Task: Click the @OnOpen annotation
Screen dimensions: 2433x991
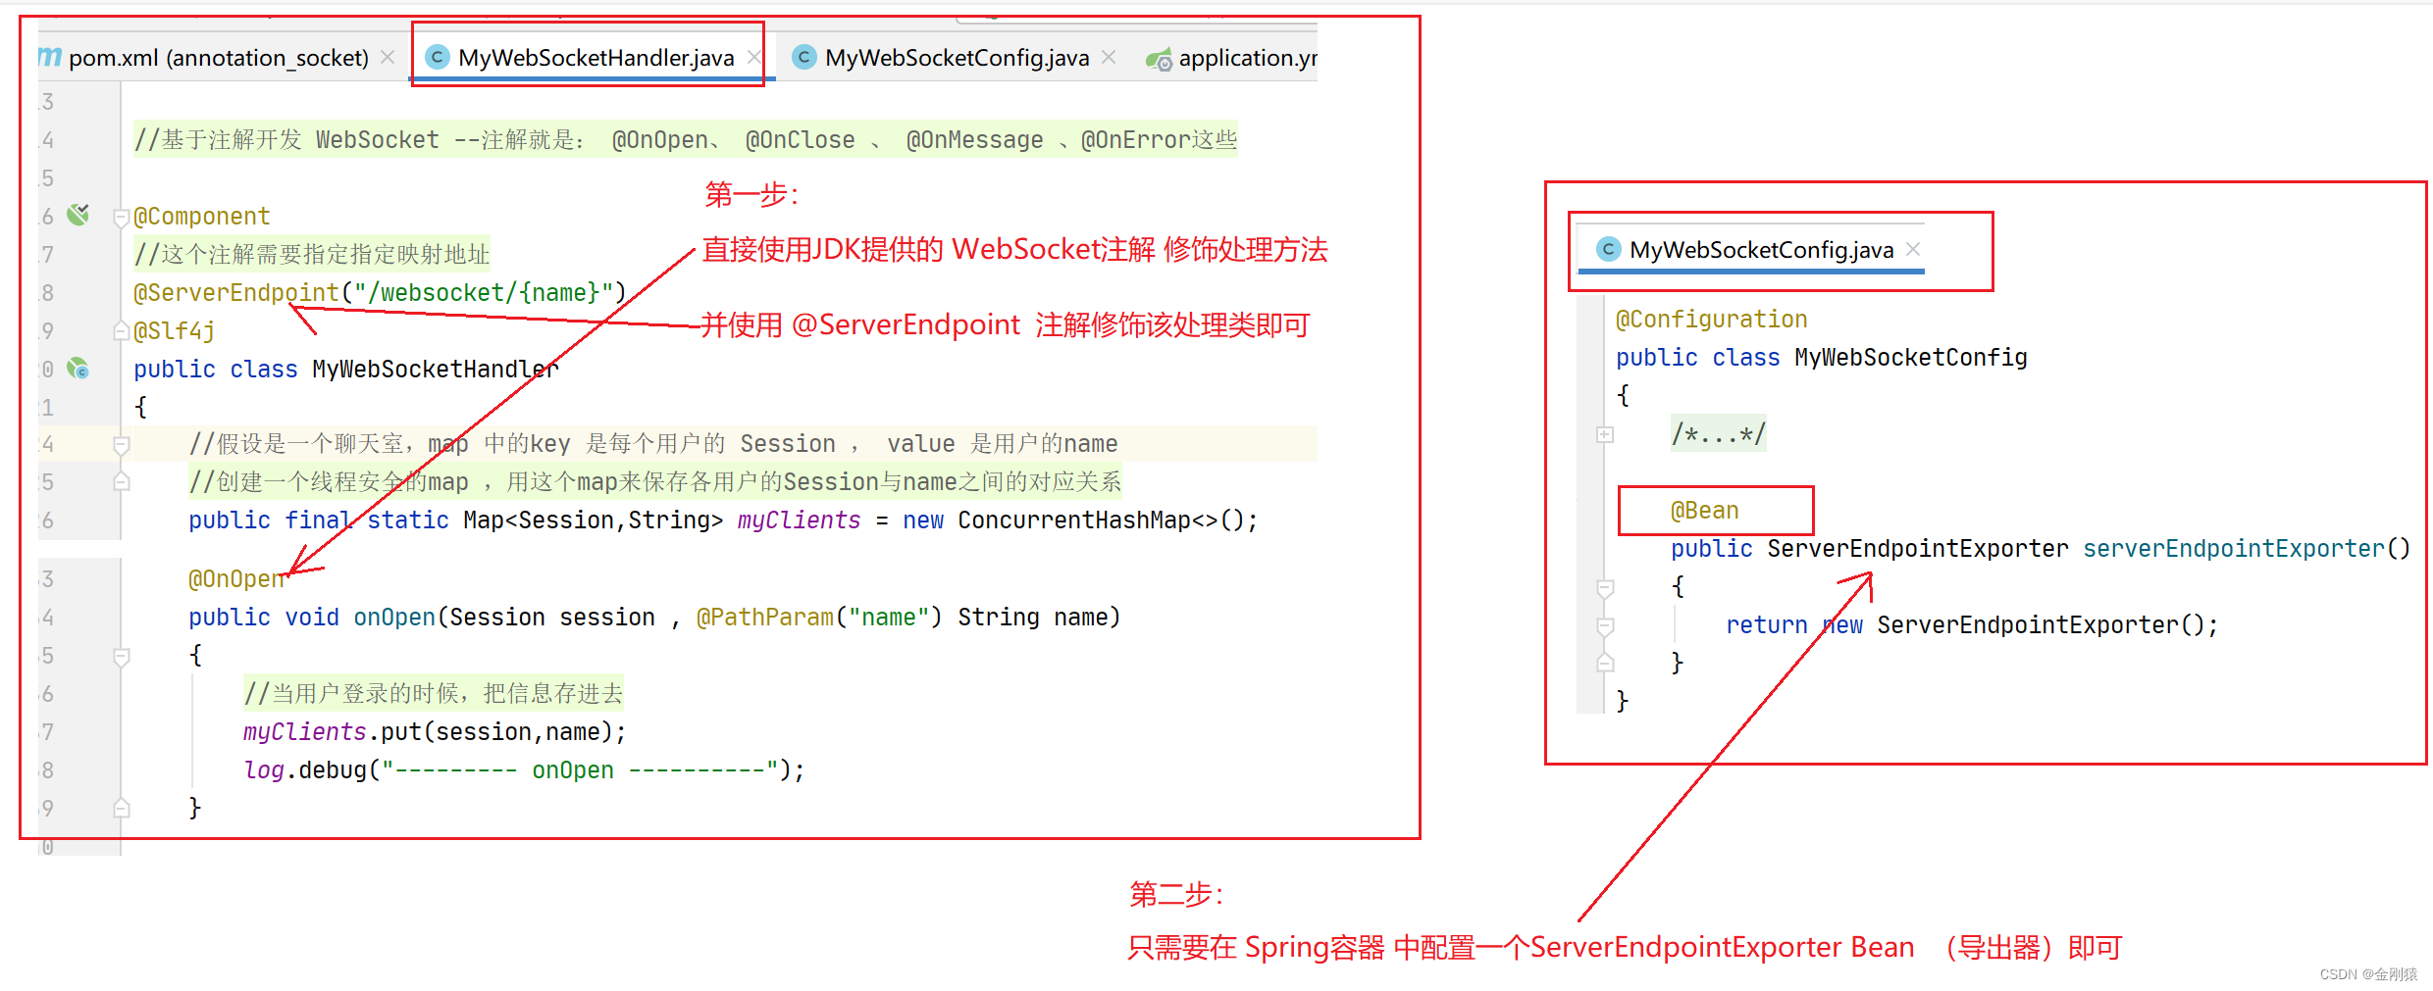Action: [x=236, y=579]
